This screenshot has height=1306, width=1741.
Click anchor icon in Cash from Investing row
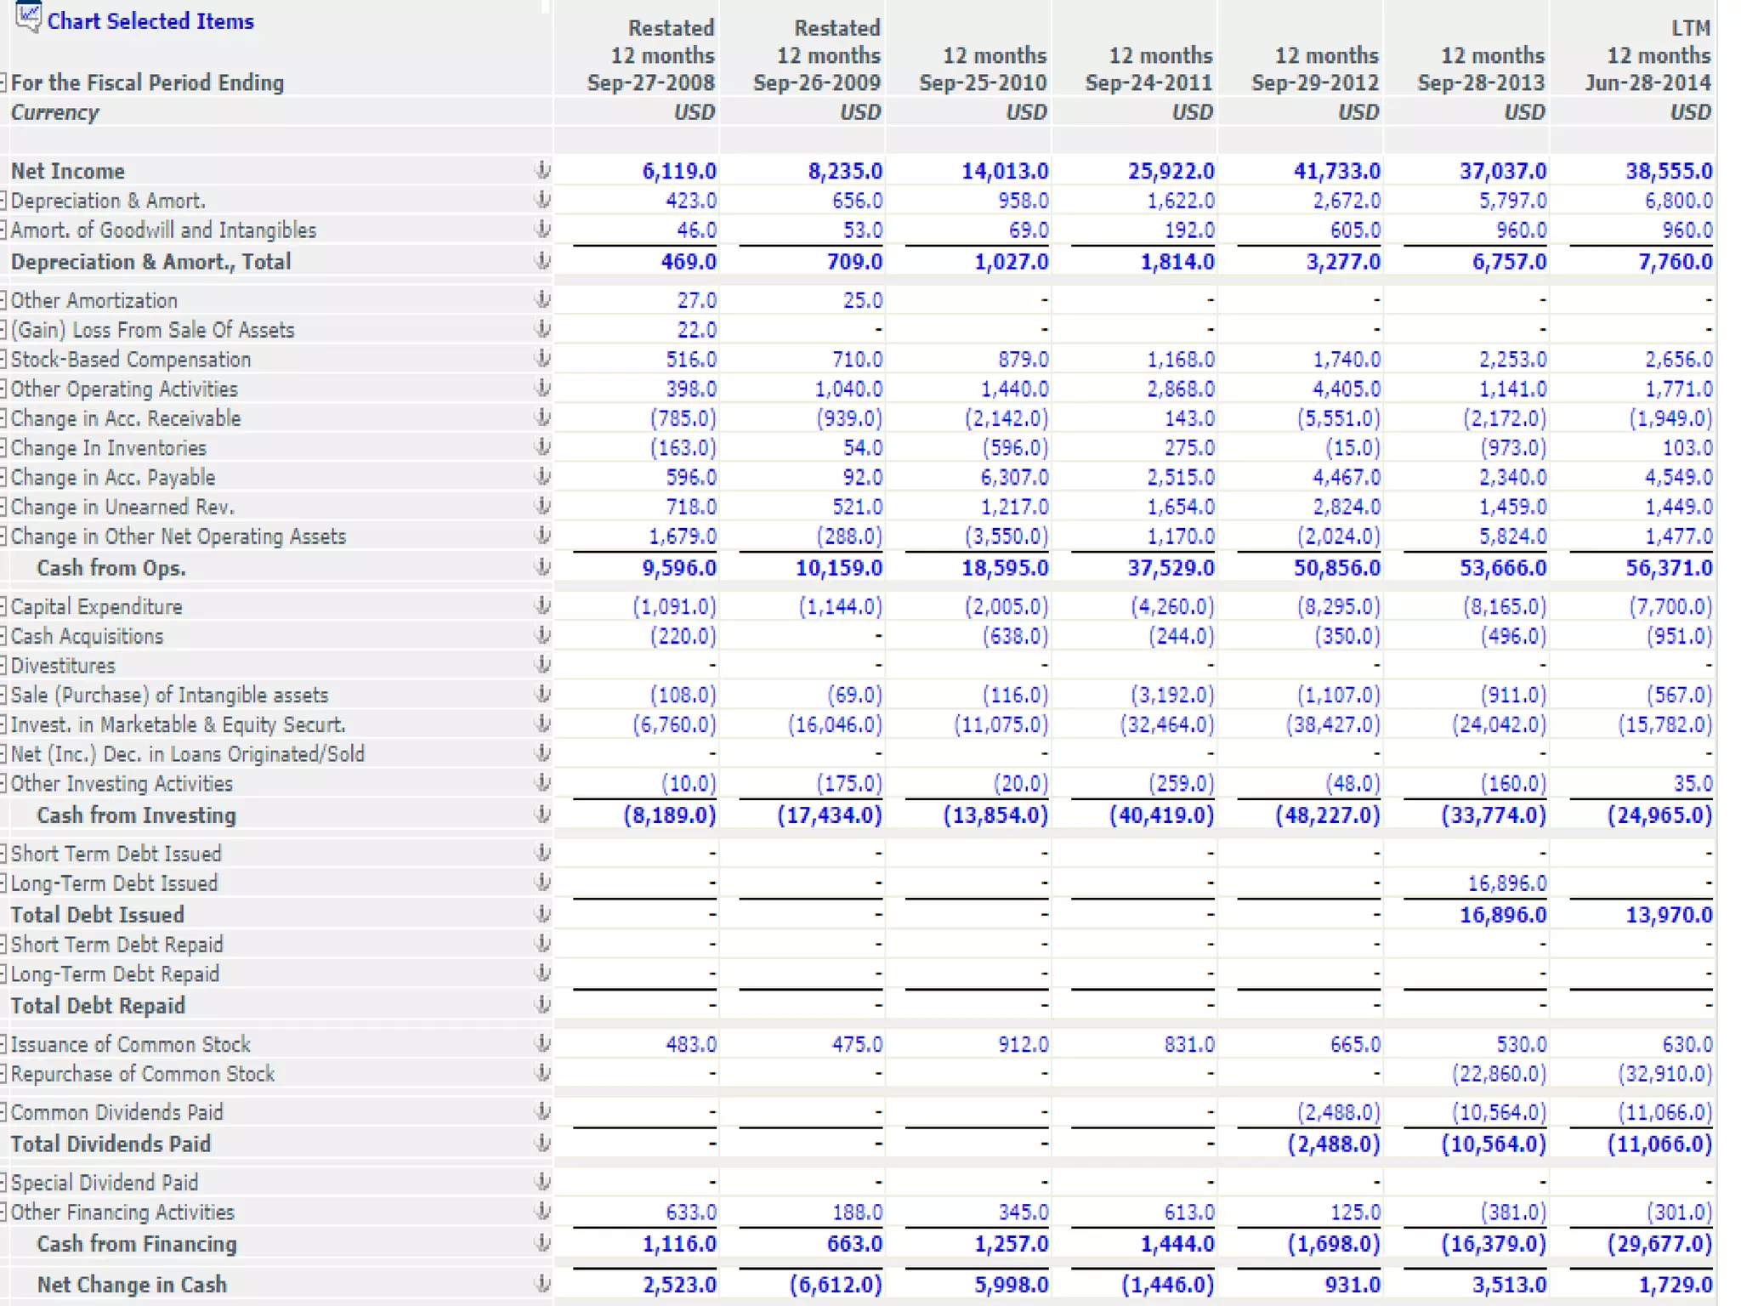pos(542,815)
